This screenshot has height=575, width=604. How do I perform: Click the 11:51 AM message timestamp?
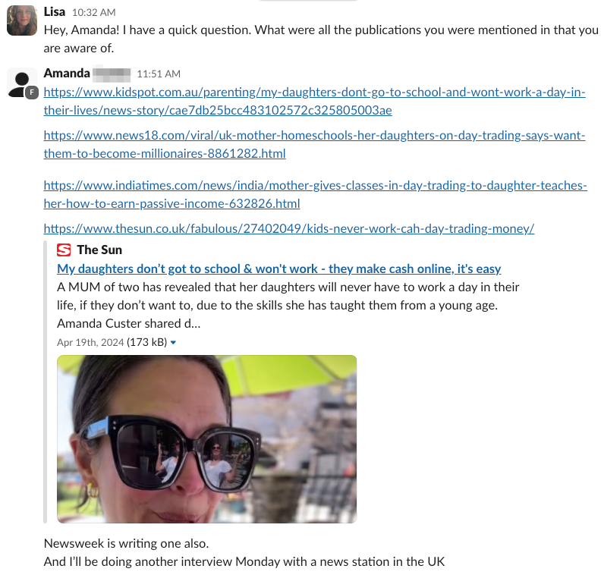159,74
